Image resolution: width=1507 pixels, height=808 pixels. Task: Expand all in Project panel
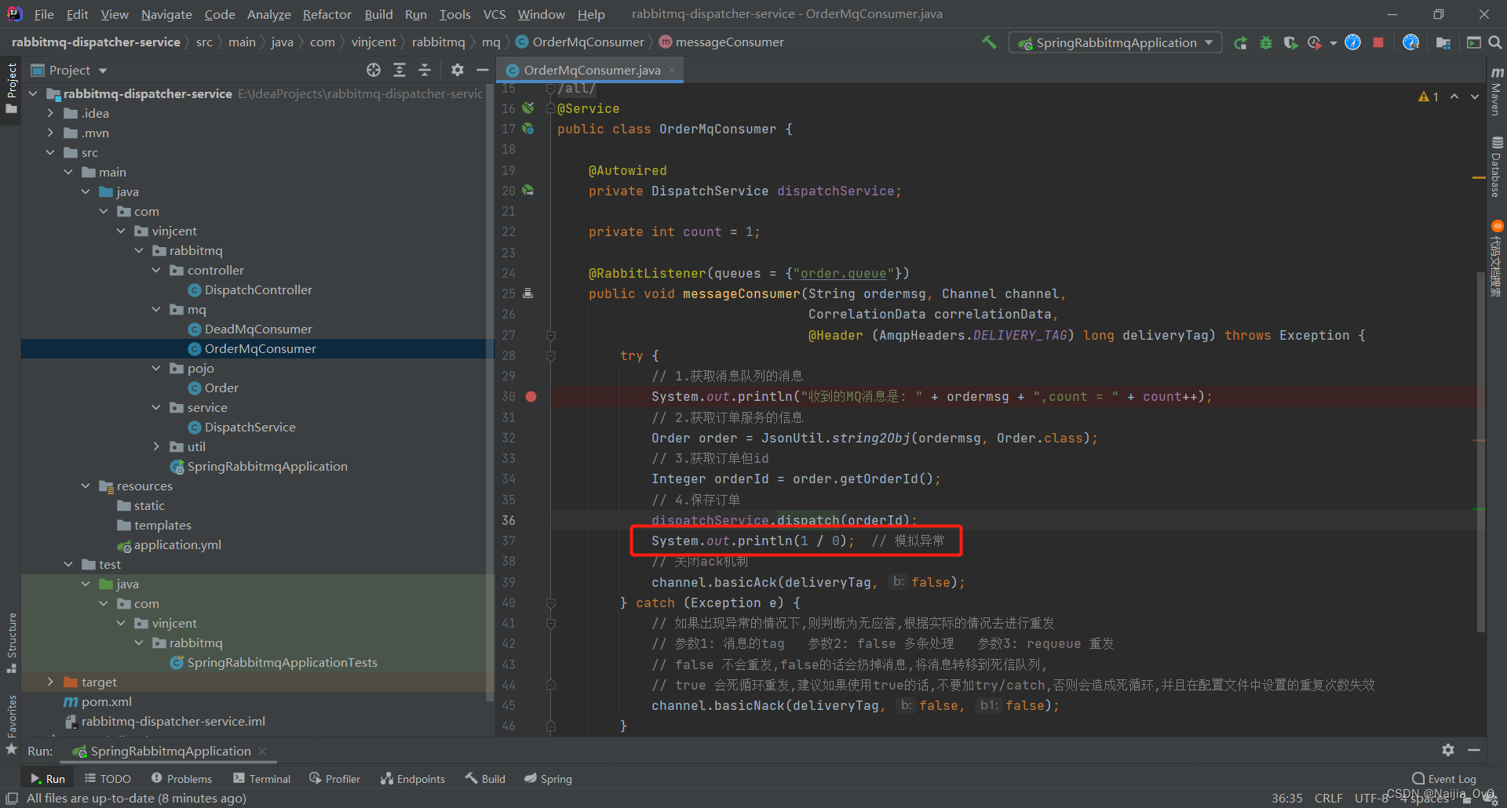pyautogui.click(x=400, y=70)
